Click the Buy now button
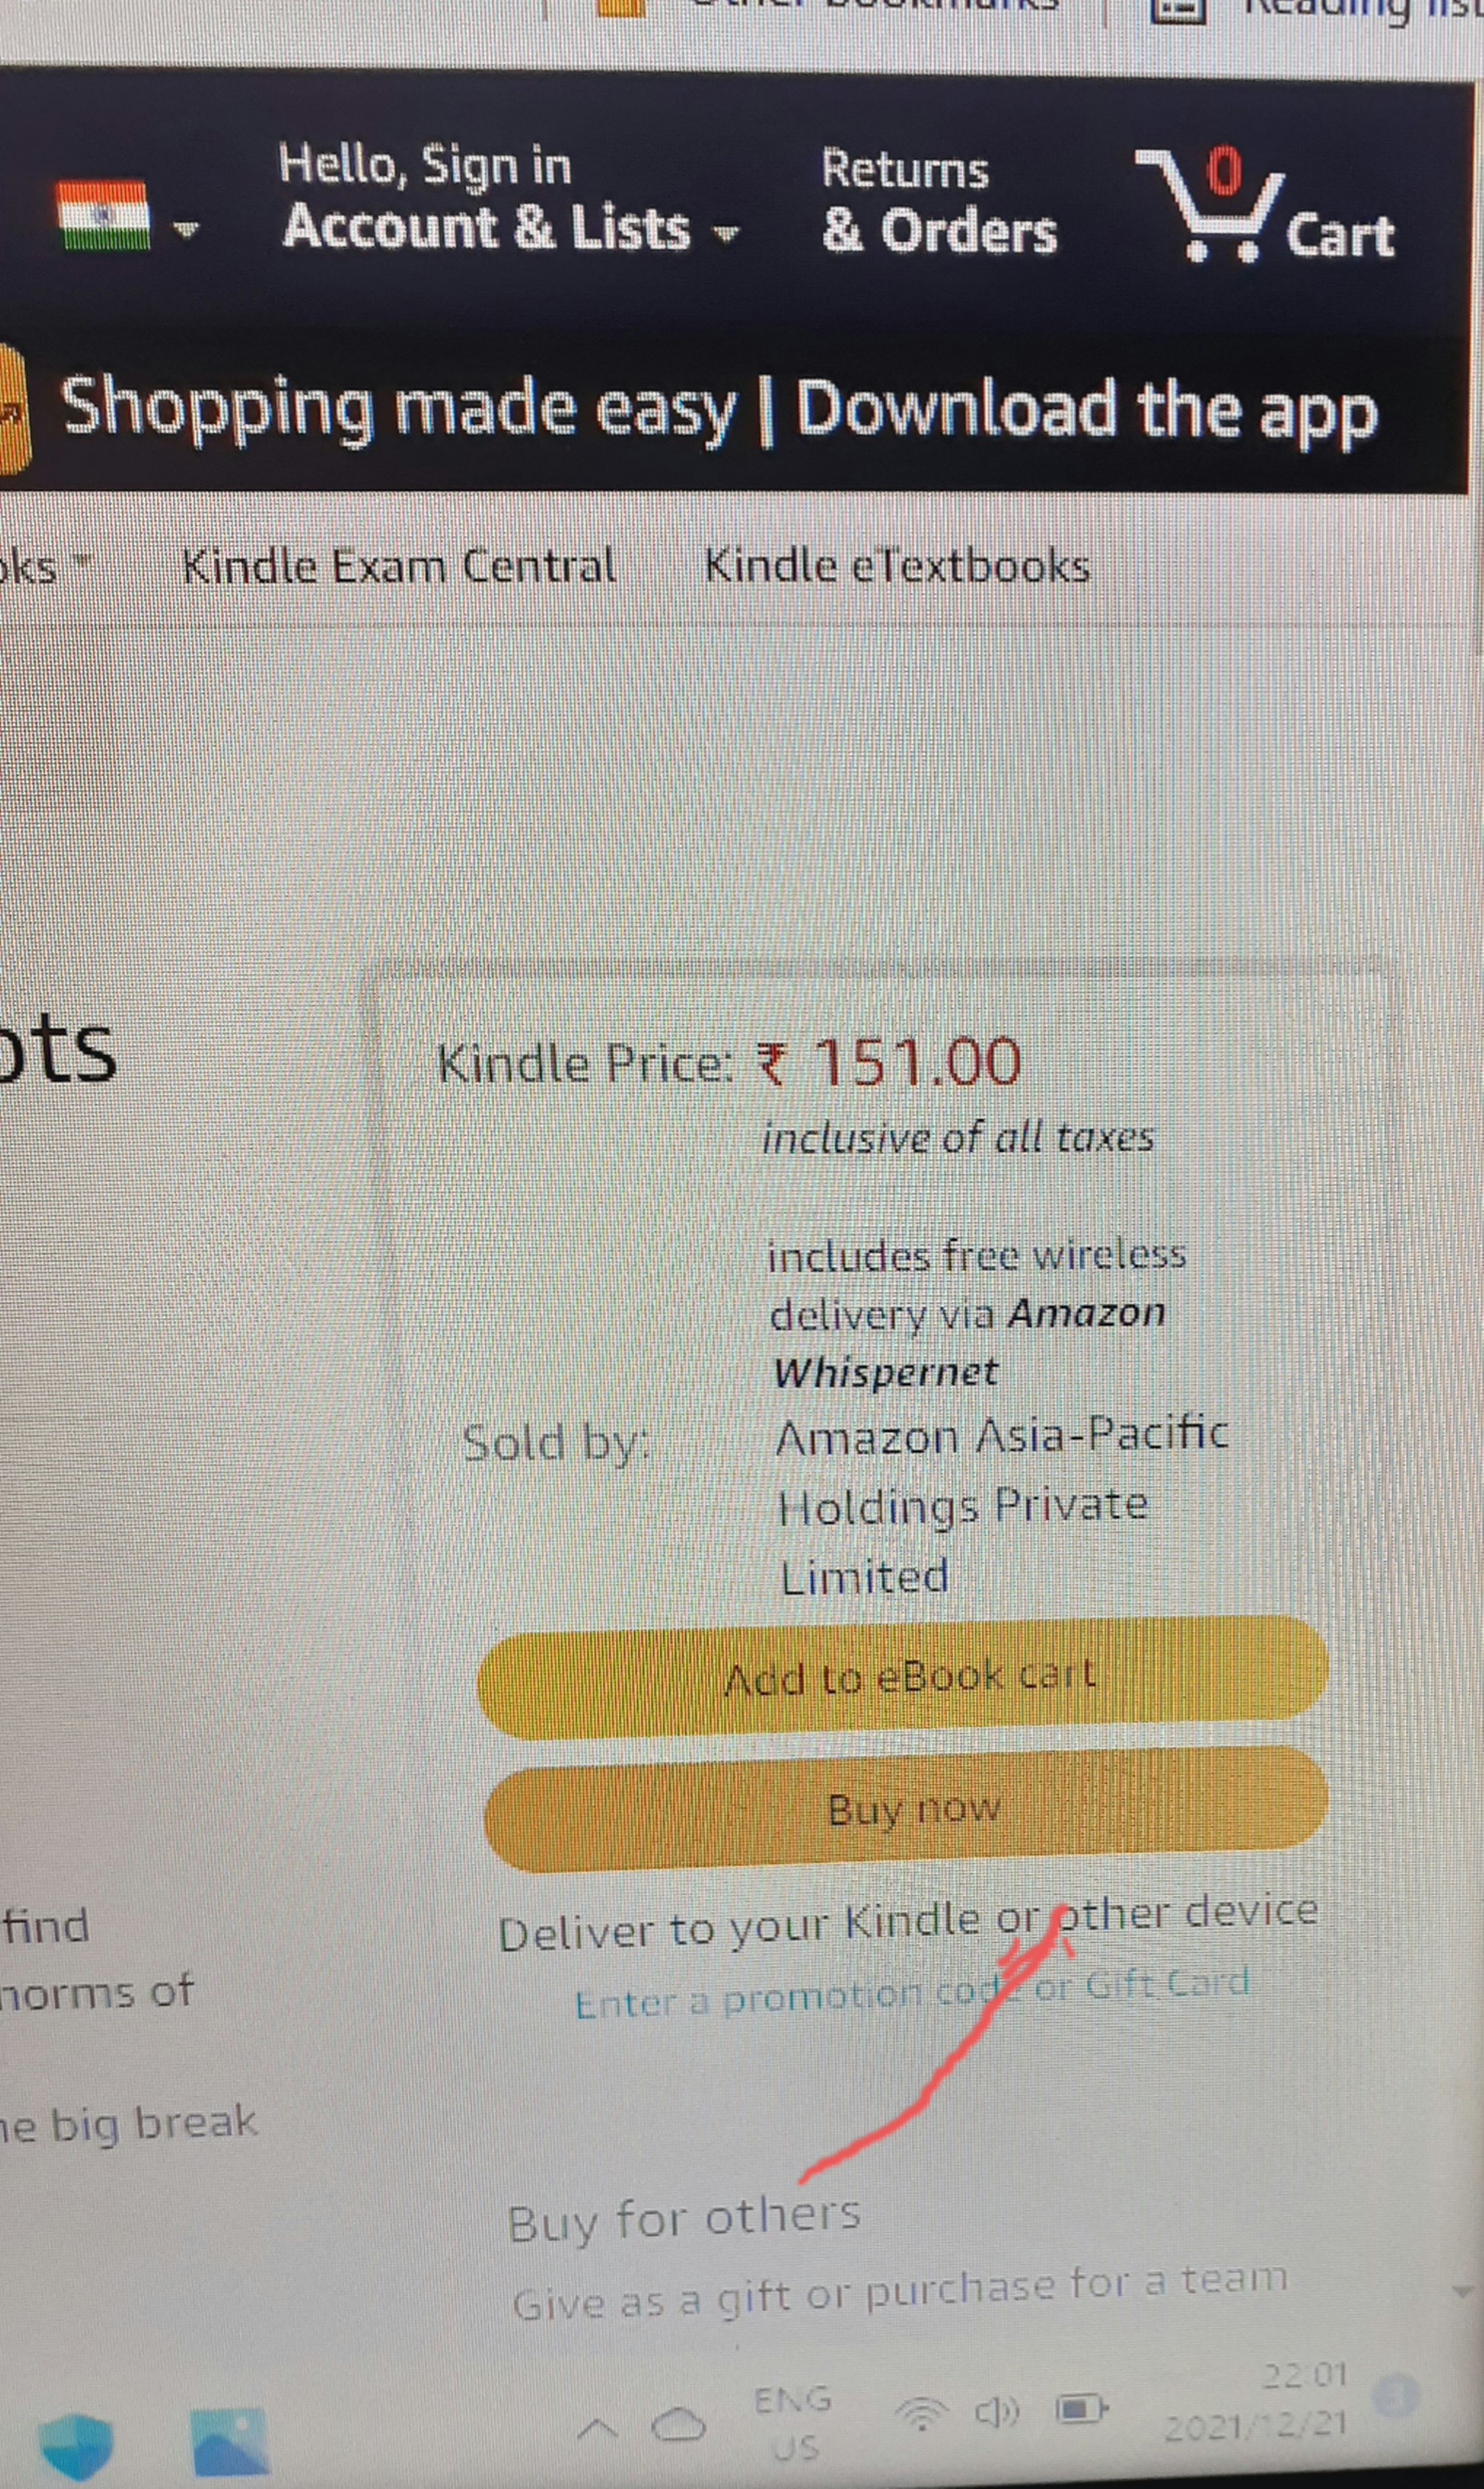This screenshot has height=2489, width=1484. (907, 1807)
